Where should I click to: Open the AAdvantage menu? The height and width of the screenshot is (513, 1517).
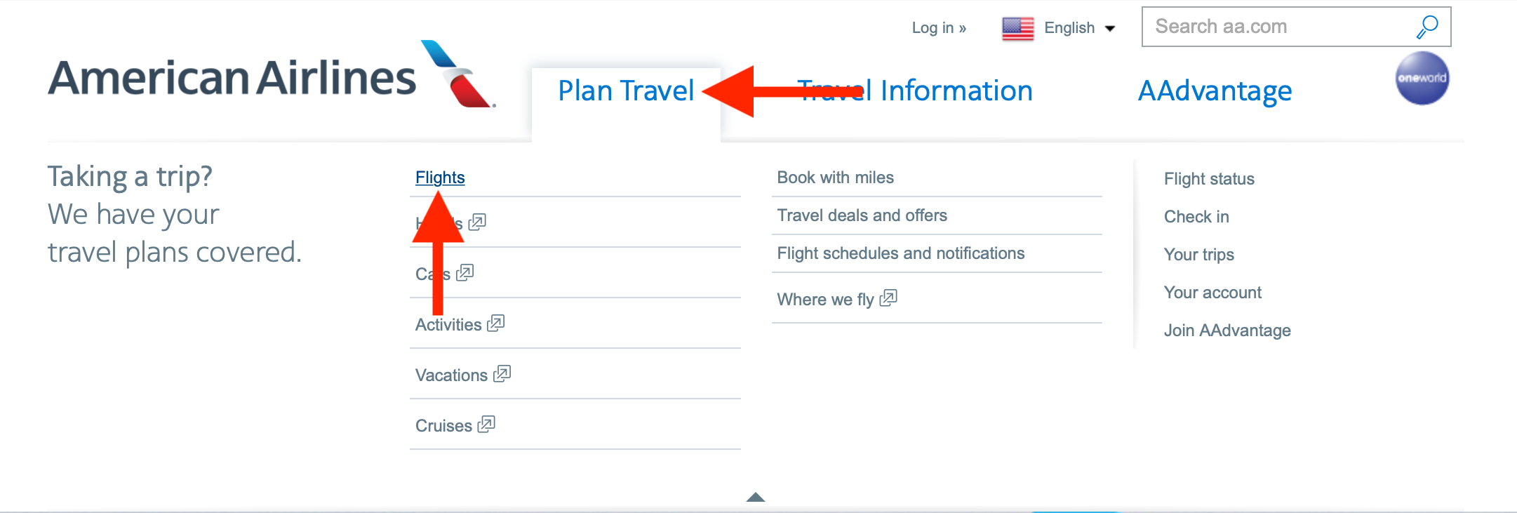pyautogui.click(x=1215, y=91)
